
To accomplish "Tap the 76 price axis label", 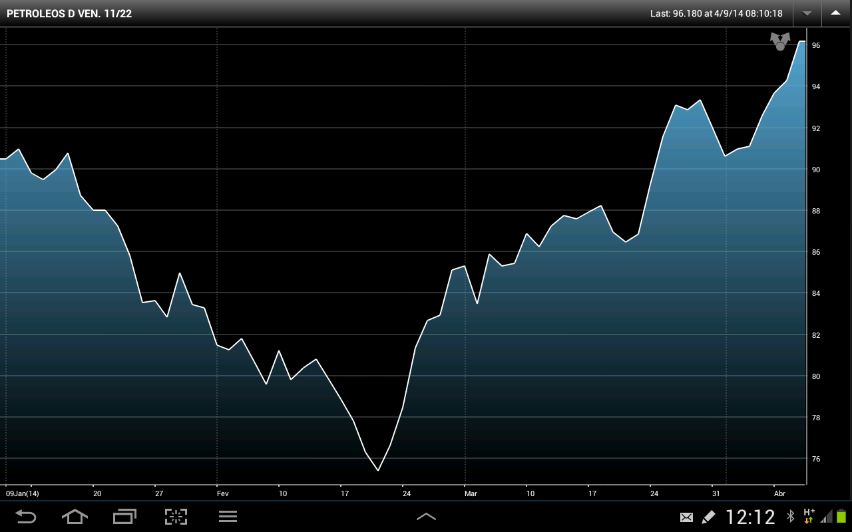I will (x=816, y=459).
